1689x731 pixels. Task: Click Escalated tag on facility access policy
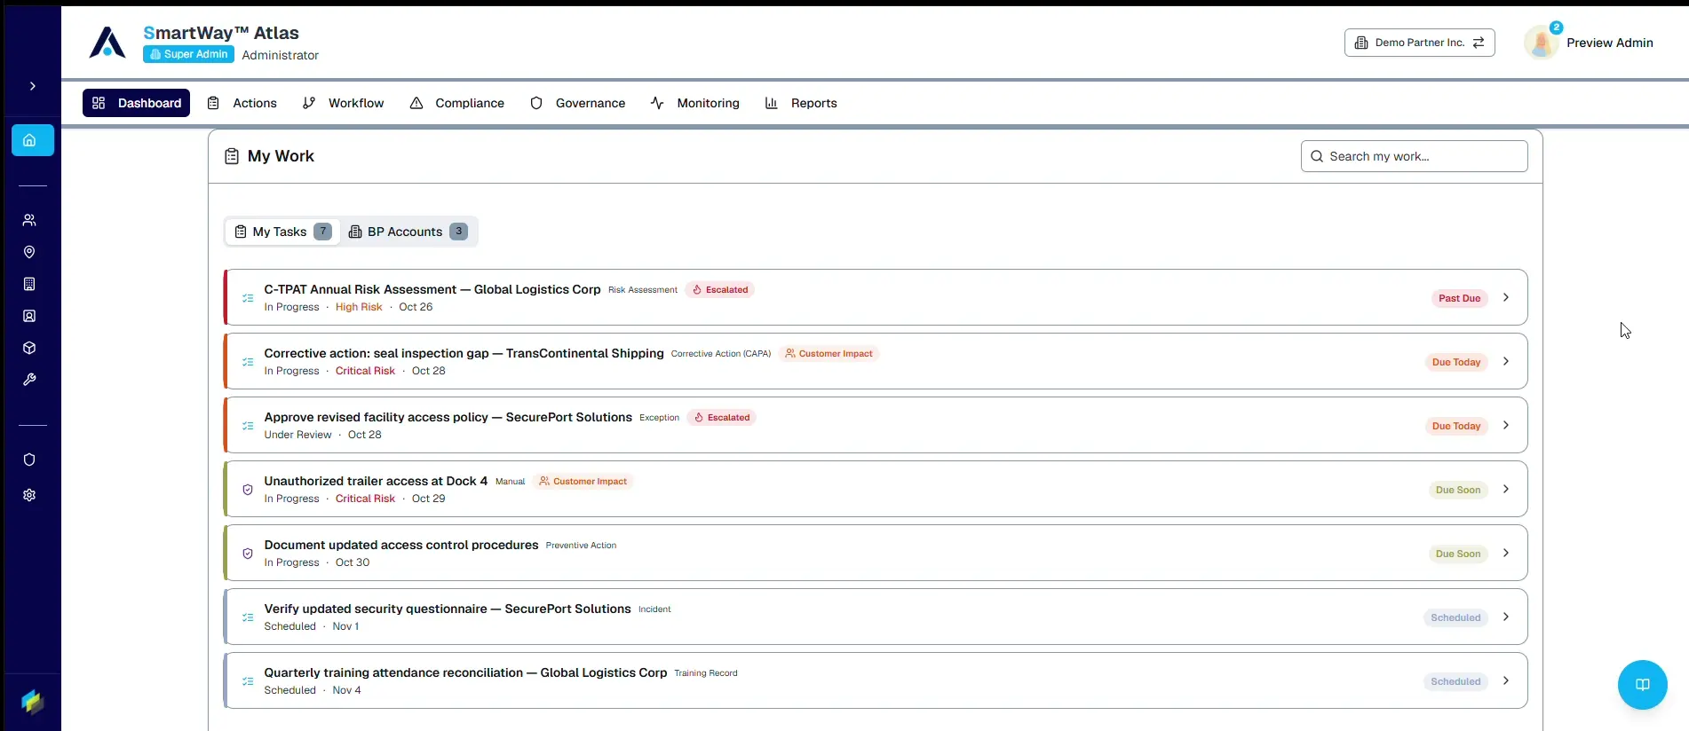click(721, 418)
